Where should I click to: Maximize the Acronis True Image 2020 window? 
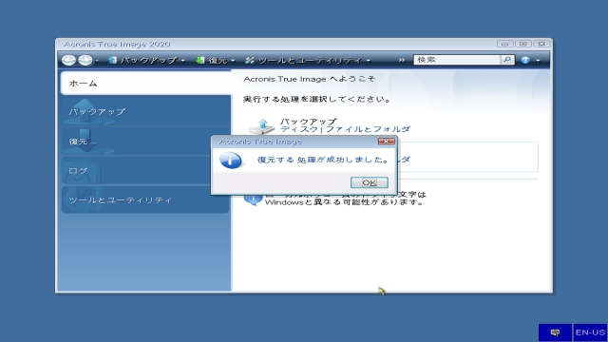coord(523,44)
